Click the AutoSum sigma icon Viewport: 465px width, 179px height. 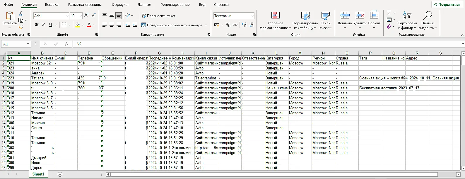coord(389,13)
